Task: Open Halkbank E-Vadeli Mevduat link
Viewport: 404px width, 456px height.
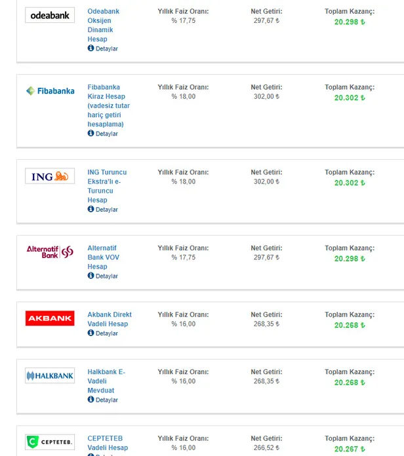Action: click(x=106, y=381)
